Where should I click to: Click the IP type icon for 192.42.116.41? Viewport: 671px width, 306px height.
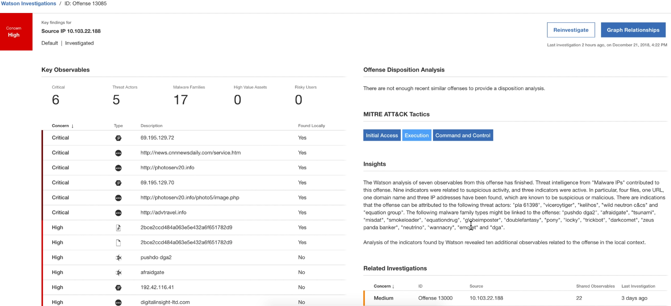(118, 287)
